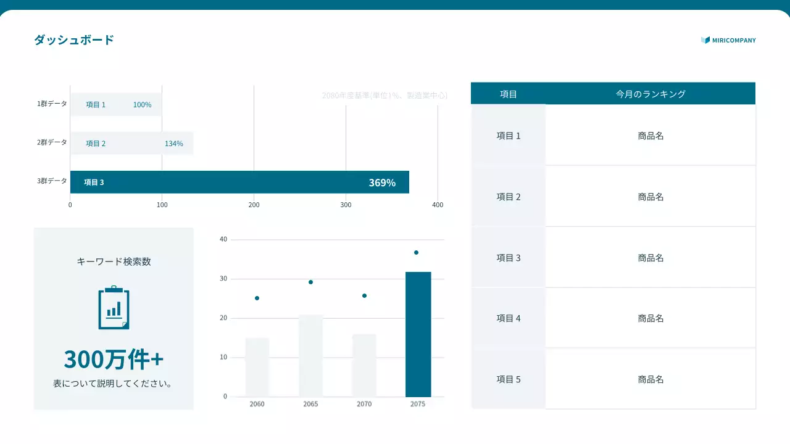
Task: Click the 2080年度基準 chart note text
Action: coord(384,96)
